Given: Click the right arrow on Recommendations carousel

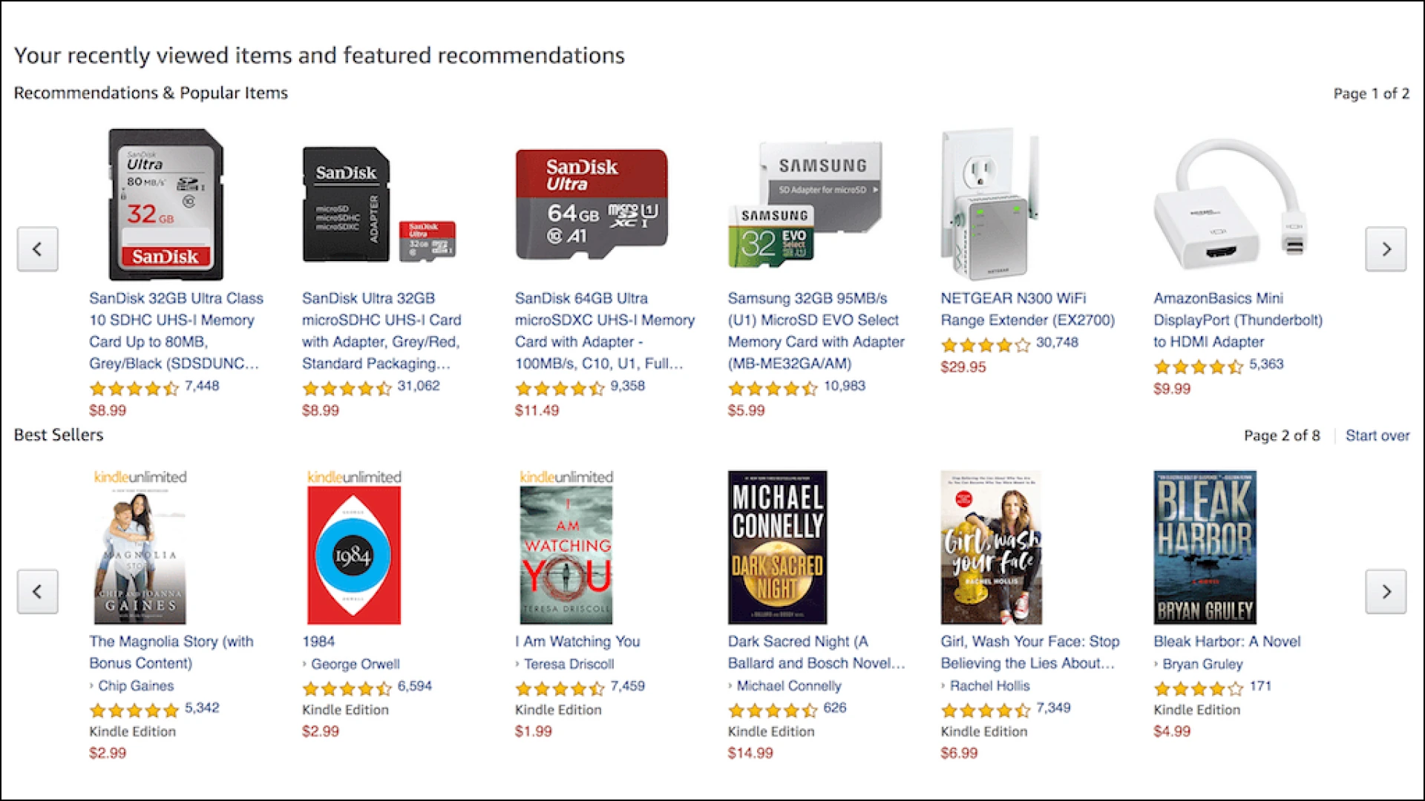Looking at the screenshot, I should 1388,249.
